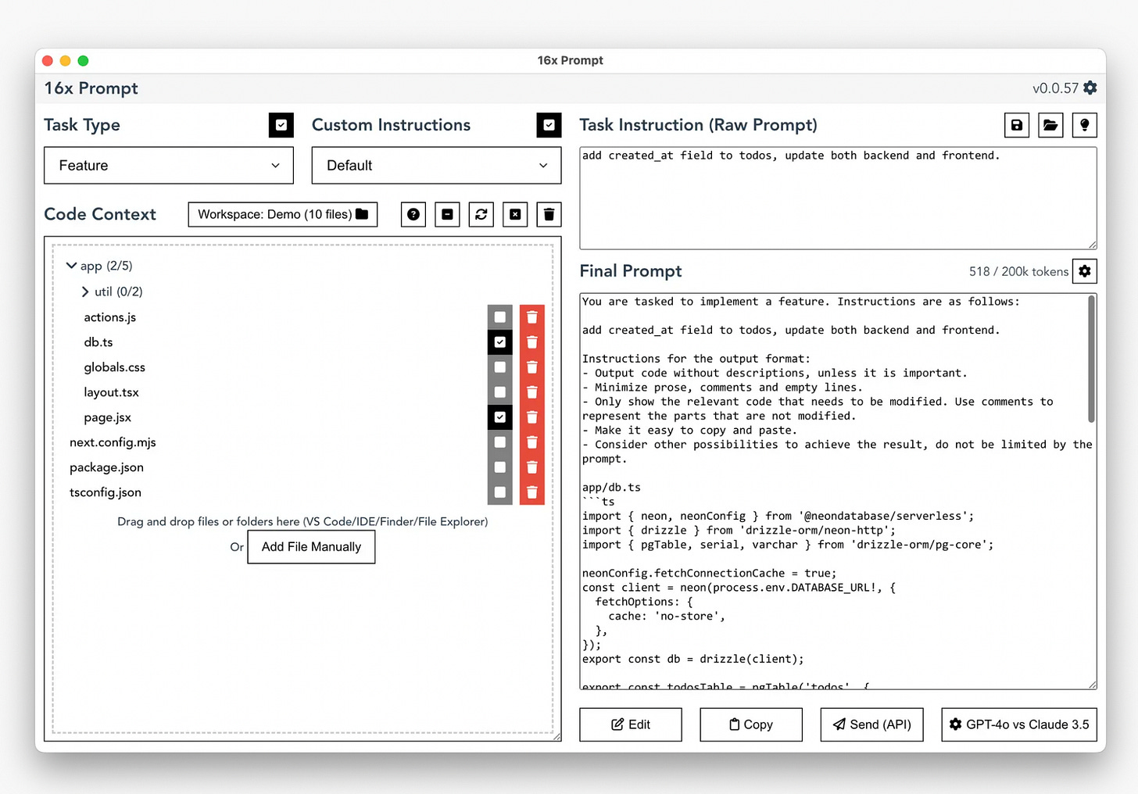Select the globals.css file name

(115, 367)
